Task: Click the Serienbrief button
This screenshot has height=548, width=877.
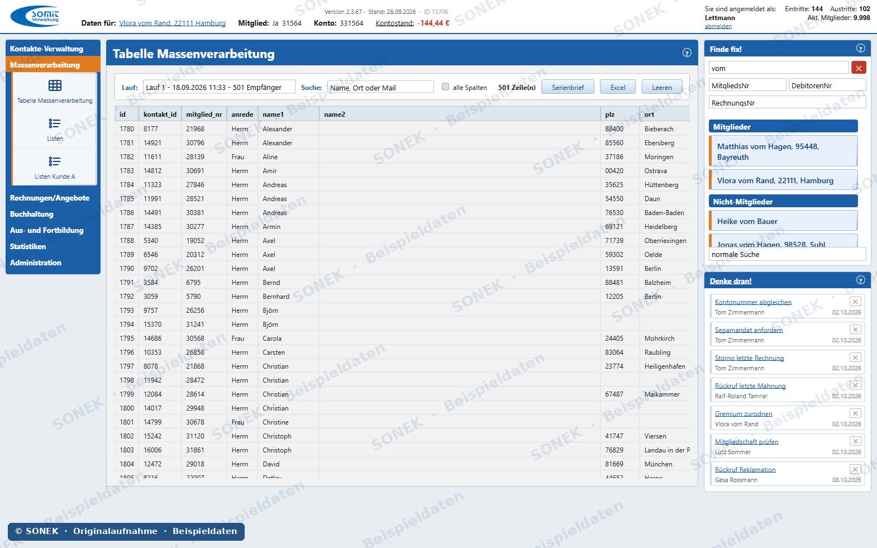Action: click(x=568, y=87)
